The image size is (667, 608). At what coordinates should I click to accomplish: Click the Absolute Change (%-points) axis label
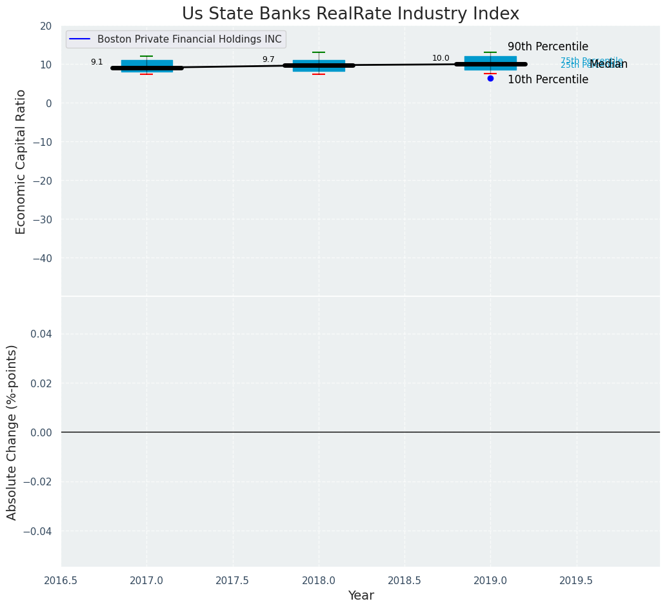[12, 432]
